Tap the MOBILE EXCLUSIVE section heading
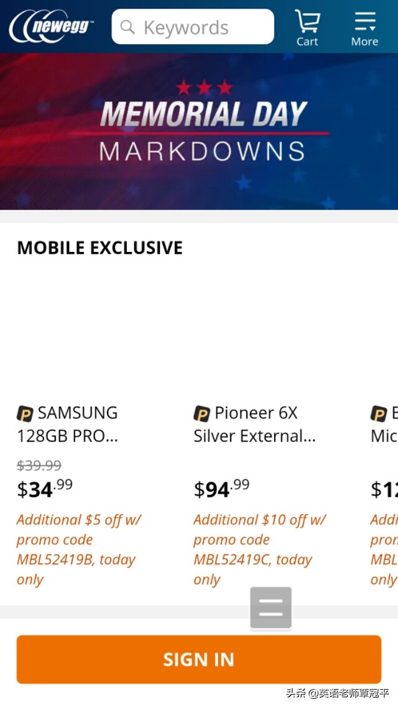Image resolution: width=398 pixels, height=707 pixels. point(99,247)
